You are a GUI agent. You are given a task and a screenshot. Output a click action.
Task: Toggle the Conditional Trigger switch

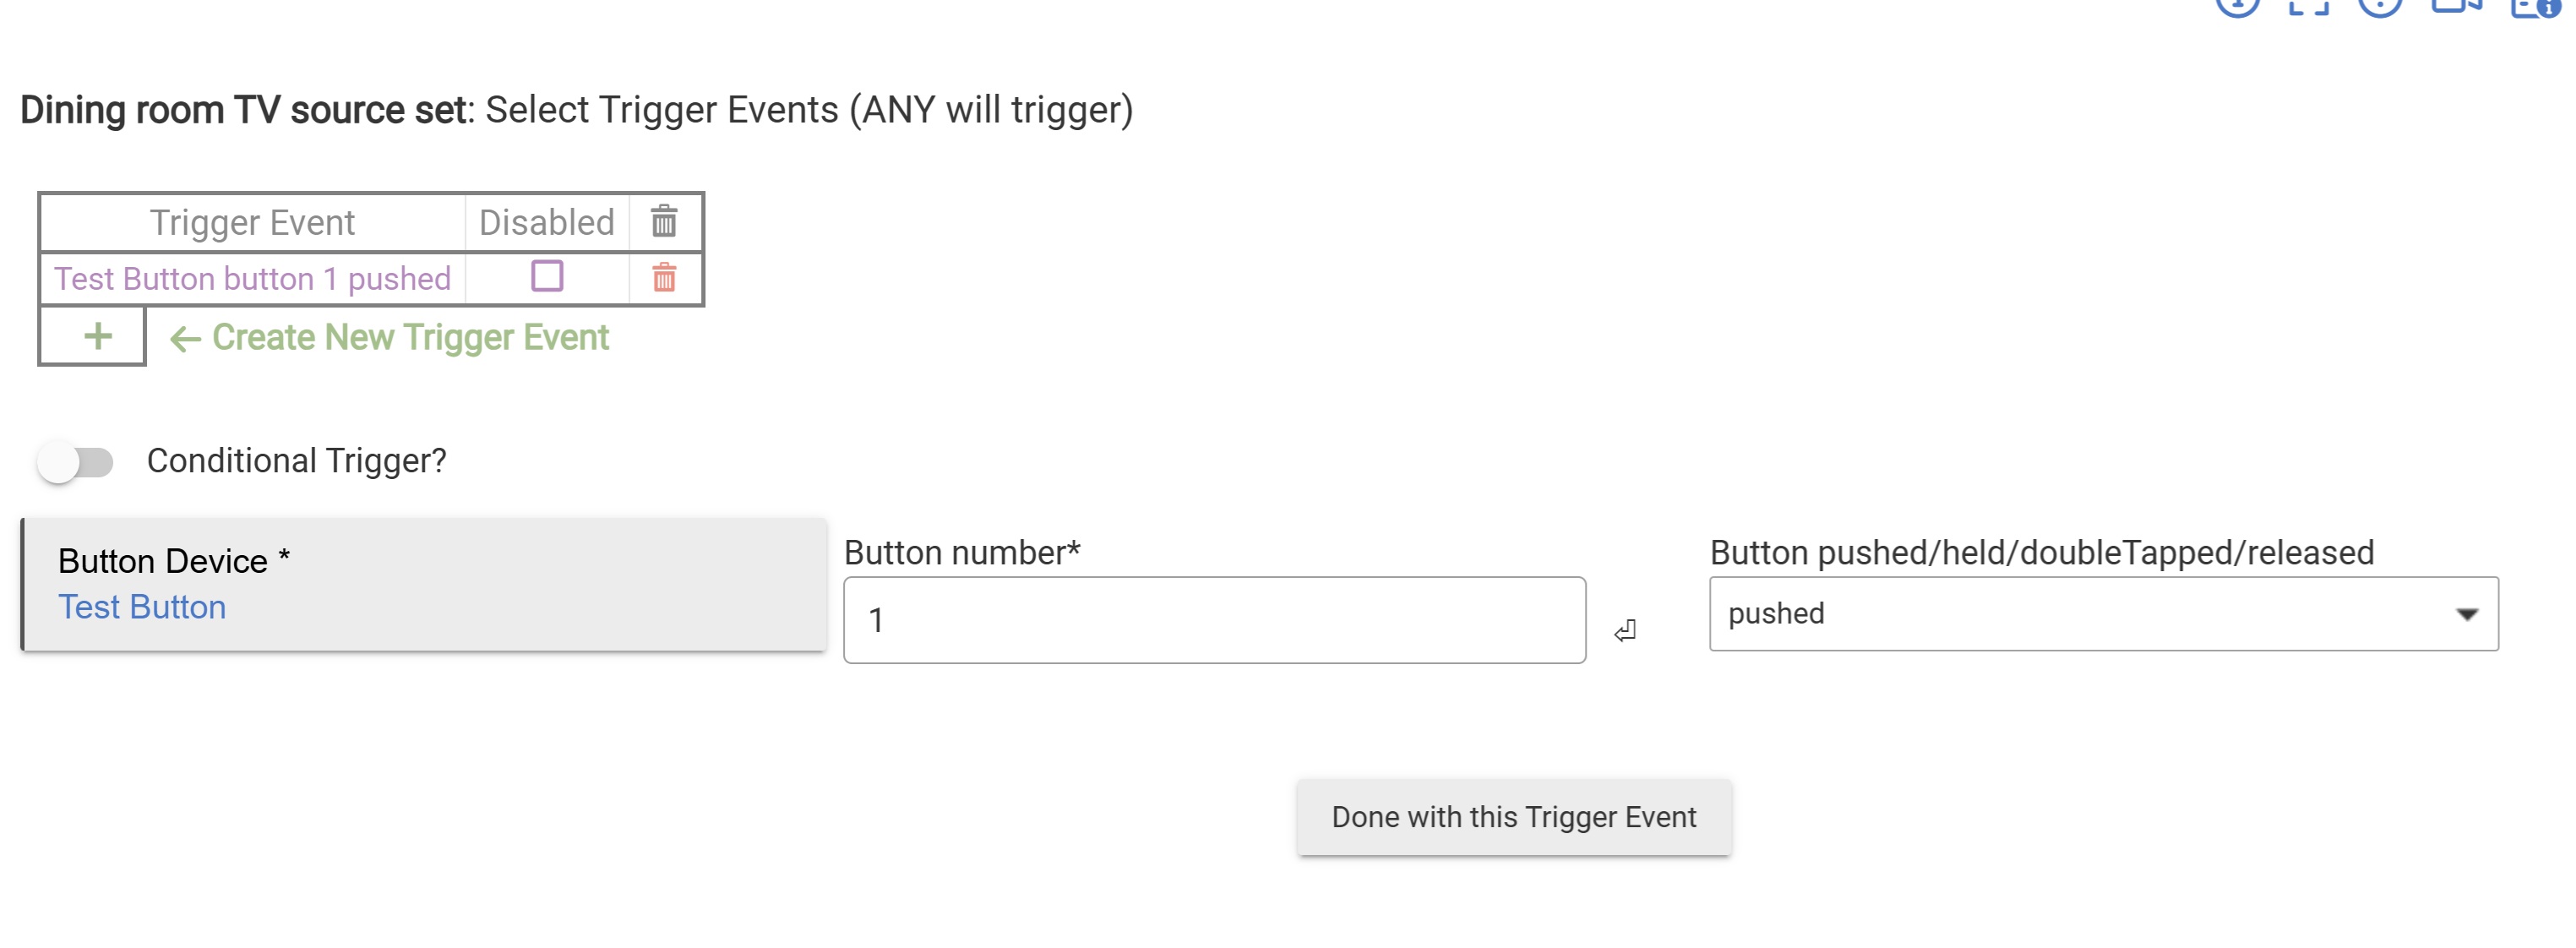pyautogui.click(x=76, y=462)
